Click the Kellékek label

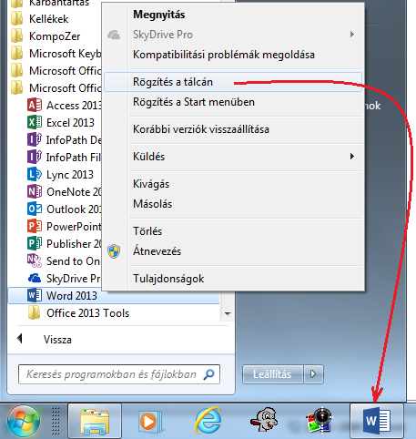[49, 19]
